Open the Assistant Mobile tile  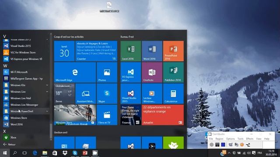click(x=86, y=94)
